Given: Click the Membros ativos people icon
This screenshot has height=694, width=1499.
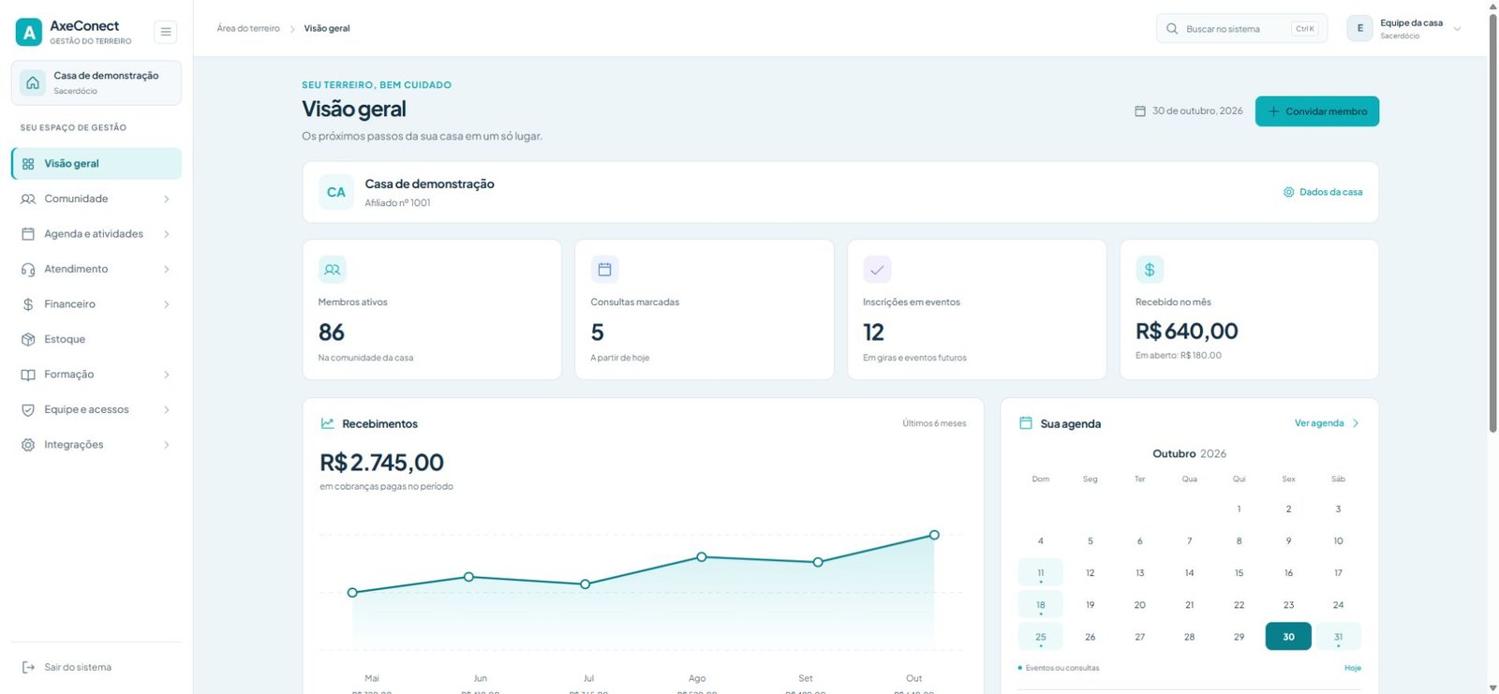Looking at the screenshot, I should pyautogui.click(x=333, y=270).
